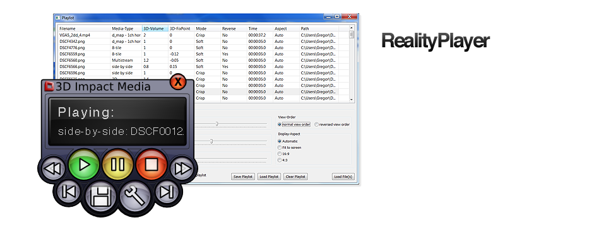Start playback with the green play button
Viewport: 606px width, 232px height.
(x=84, y=165)
